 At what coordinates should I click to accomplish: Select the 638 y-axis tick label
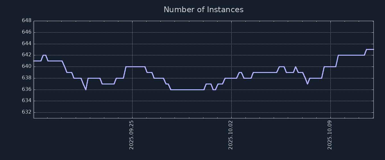click(x=26, y=78)
